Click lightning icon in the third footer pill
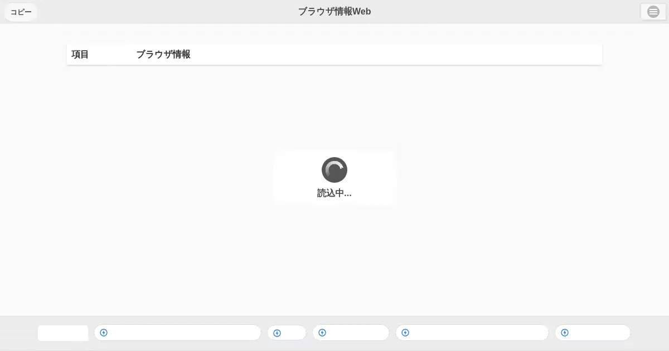 pos(322,333)
